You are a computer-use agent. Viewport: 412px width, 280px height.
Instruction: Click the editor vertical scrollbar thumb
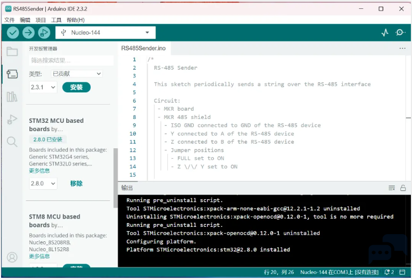[x=408, y=118]
